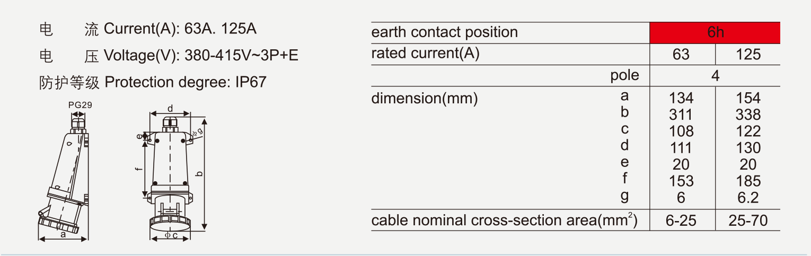
Task: Click the "dimension(mm)" row label
Action: pyautogui.click(x=425, y=98)
